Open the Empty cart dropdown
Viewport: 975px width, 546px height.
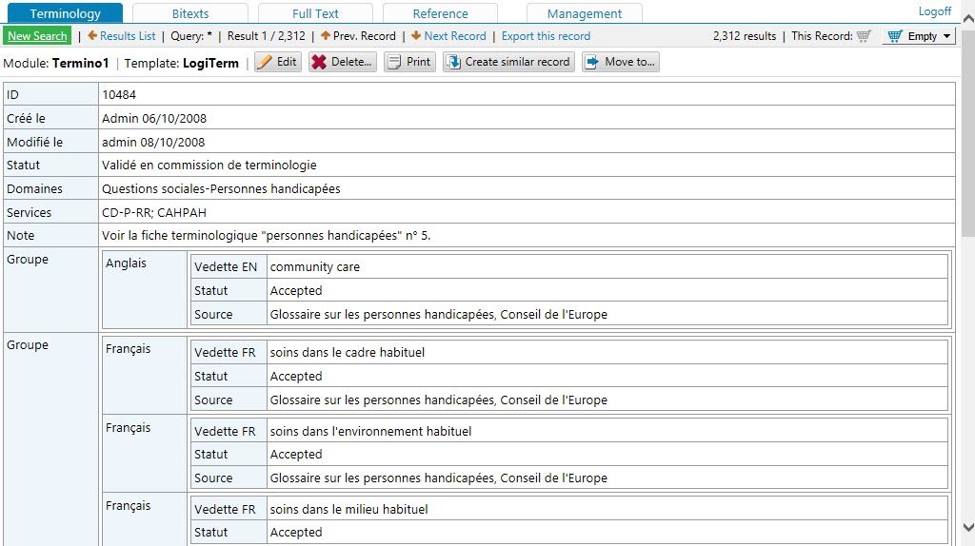point(918,36)
